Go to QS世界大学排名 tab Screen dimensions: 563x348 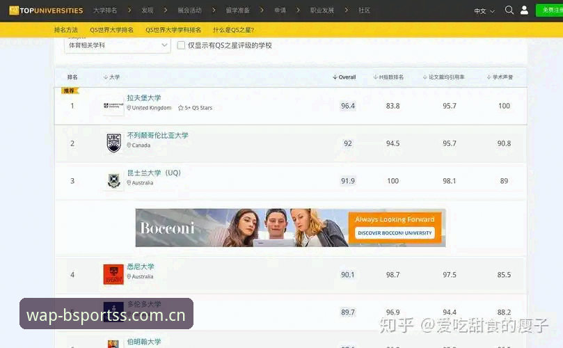click(x=111, y=30)
